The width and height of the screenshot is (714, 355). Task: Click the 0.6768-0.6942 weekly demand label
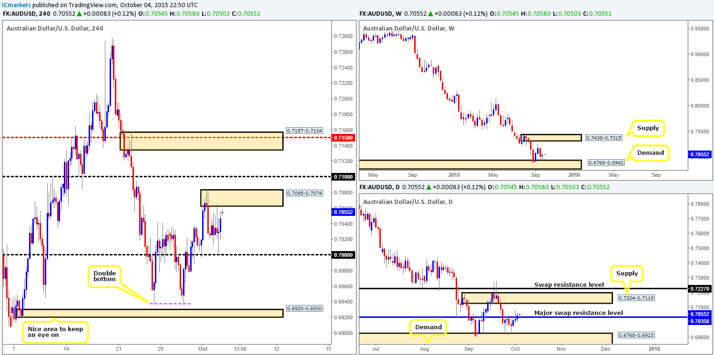coord(605,162)
